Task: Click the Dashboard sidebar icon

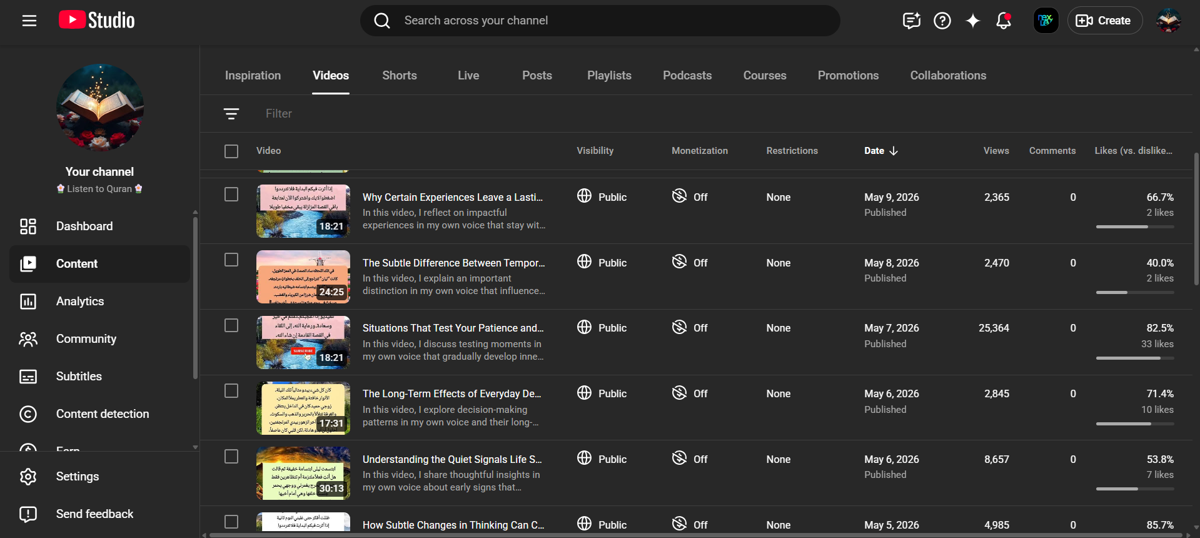Action: pos(28,226)
